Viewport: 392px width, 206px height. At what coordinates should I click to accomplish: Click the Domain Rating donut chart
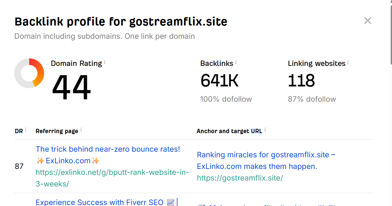pos(29,73)
